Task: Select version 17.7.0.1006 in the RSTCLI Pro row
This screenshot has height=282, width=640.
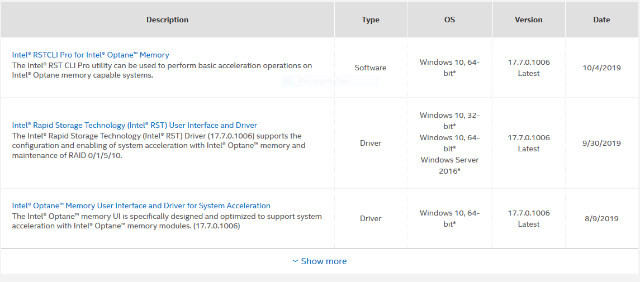Action: tap(529, 63)
